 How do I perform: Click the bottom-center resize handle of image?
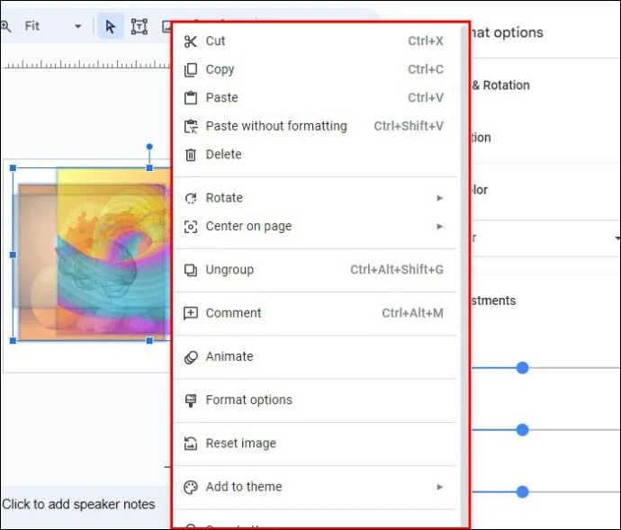pyautogui.click(x=149, y=341)
